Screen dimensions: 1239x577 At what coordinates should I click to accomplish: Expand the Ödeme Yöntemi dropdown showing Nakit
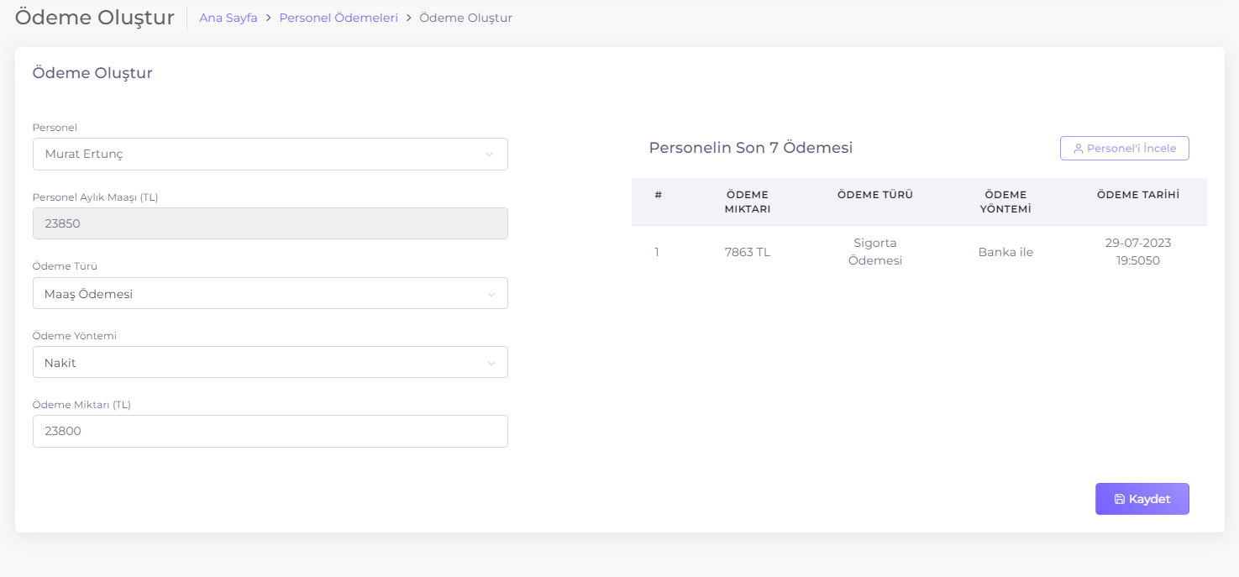[270, 363]
